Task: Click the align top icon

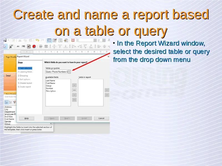Action: tap(60, 46)
